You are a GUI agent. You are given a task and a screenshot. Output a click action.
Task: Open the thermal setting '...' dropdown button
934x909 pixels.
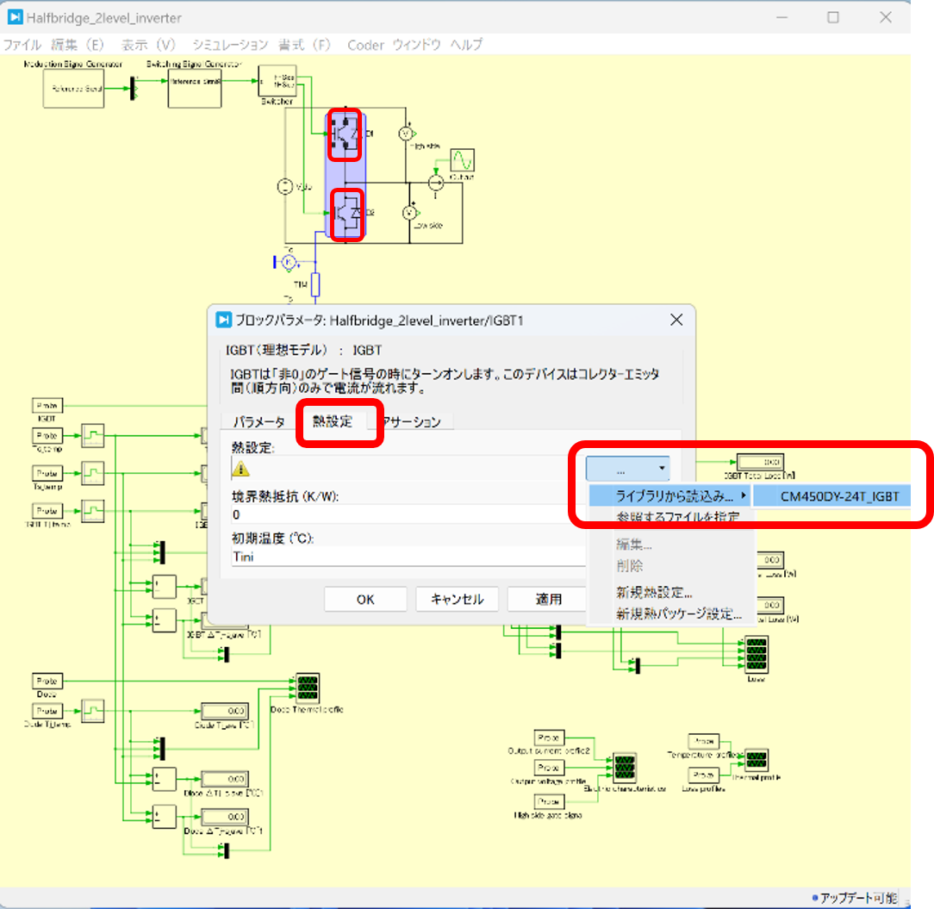point(627,469)
